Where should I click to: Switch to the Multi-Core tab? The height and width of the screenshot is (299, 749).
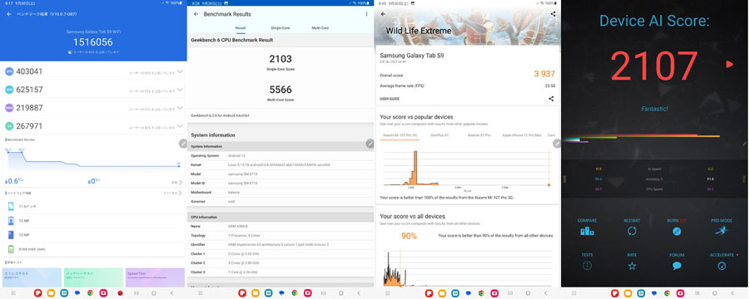point(320,28)
